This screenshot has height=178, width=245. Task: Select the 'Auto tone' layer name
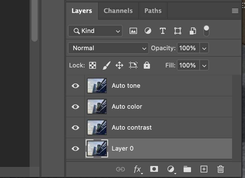coord(126,86)
